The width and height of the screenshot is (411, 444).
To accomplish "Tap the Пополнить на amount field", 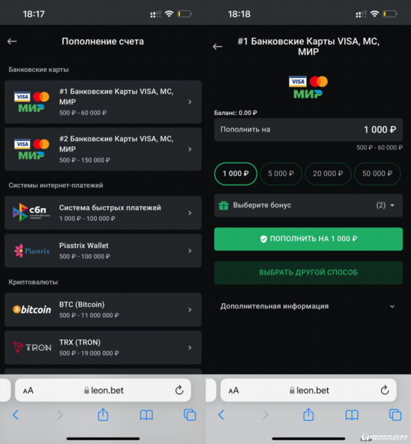I will click(309, 129).
